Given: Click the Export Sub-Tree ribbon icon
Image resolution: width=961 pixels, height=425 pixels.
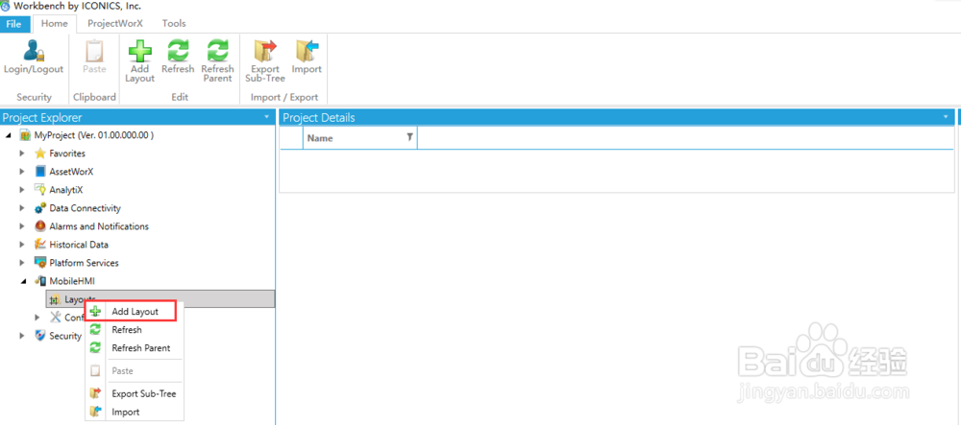Looking at the screenshot, I should 265,51.
